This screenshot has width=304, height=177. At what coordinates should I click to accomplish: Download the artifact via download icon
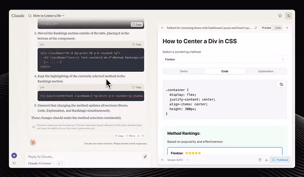click(266, 160)
